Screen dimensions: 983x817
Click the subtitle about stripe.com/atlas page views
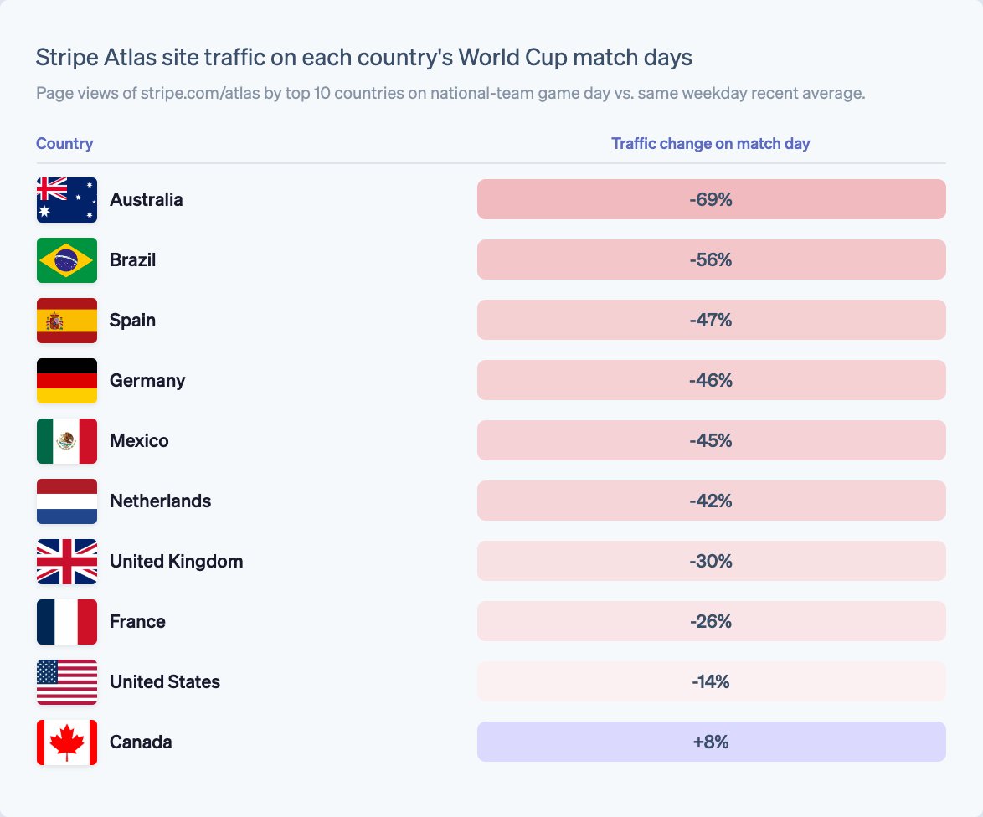click(x=450, y=94)
